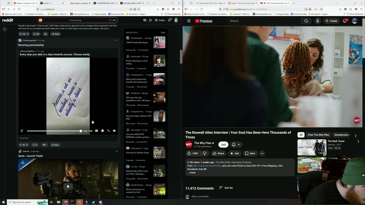Image resolution: width=365 pixels, height=205 pixels.
Task: Open the YouTube Create menu
Action: point(331,21)
